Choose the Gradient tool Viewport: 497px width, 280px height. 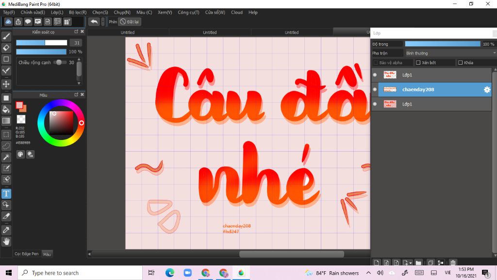(6, 121)
